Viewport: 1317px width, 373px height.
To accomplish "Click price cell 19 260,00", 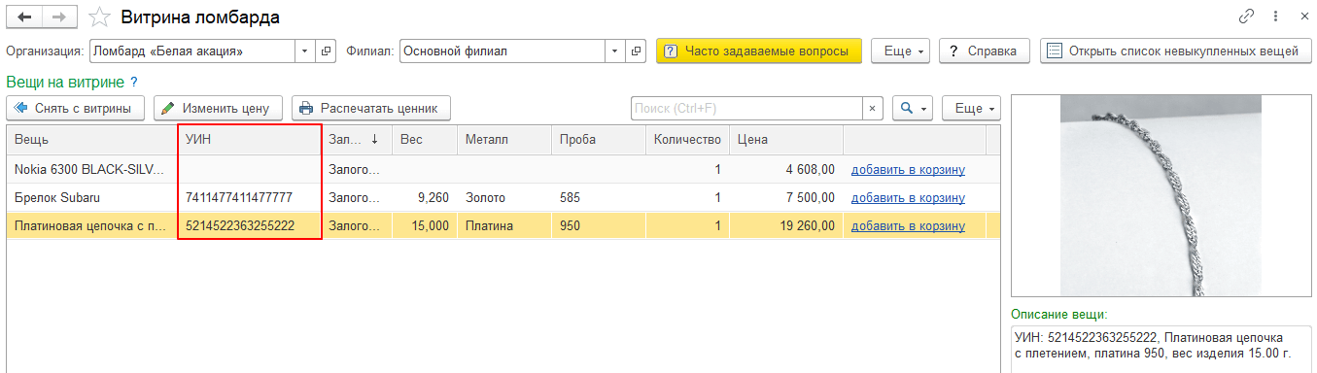I will [785, 225].
